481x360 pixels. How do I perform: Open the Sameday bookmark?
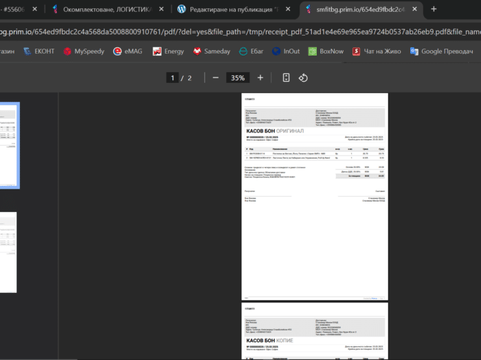[212, 51]
